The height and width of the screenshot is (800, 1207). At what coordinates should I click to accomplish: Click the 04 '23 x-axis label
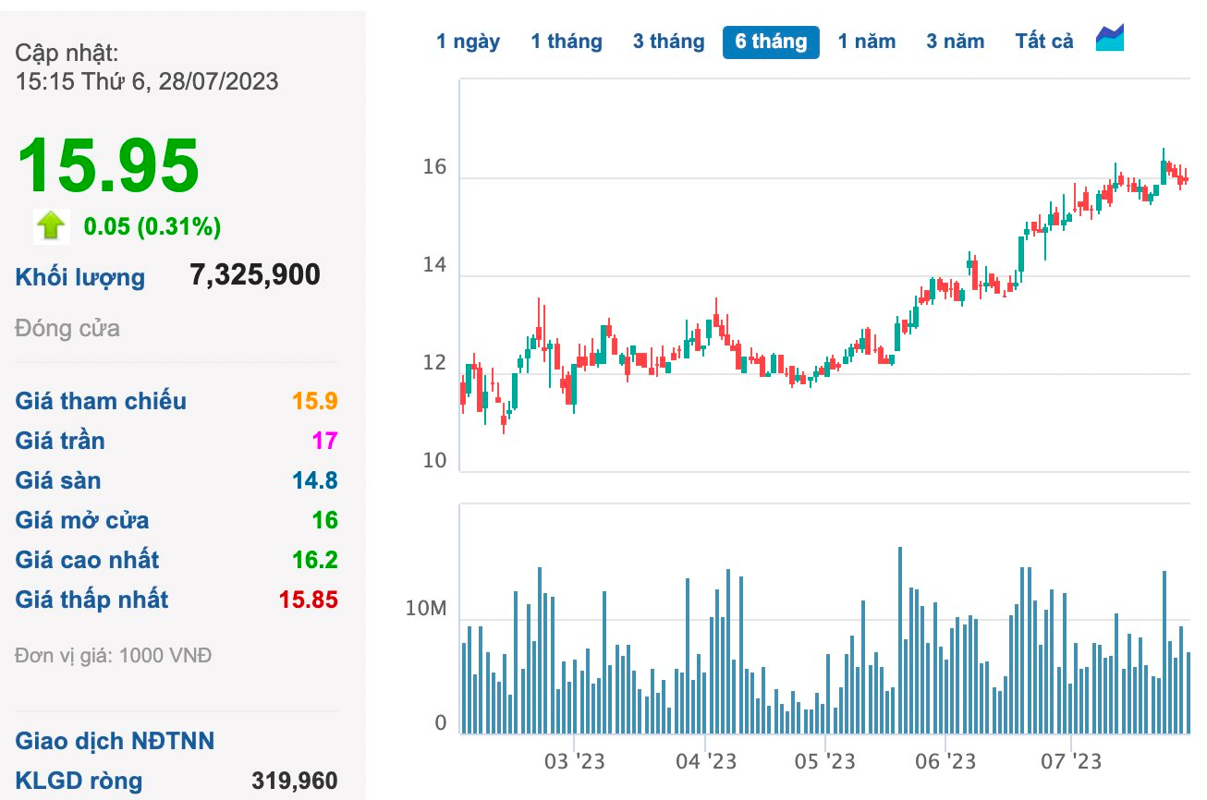(x=706, y=762)
